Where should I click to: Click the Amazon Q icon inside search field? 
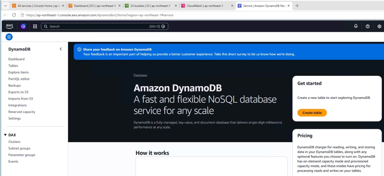coord(163,26)
